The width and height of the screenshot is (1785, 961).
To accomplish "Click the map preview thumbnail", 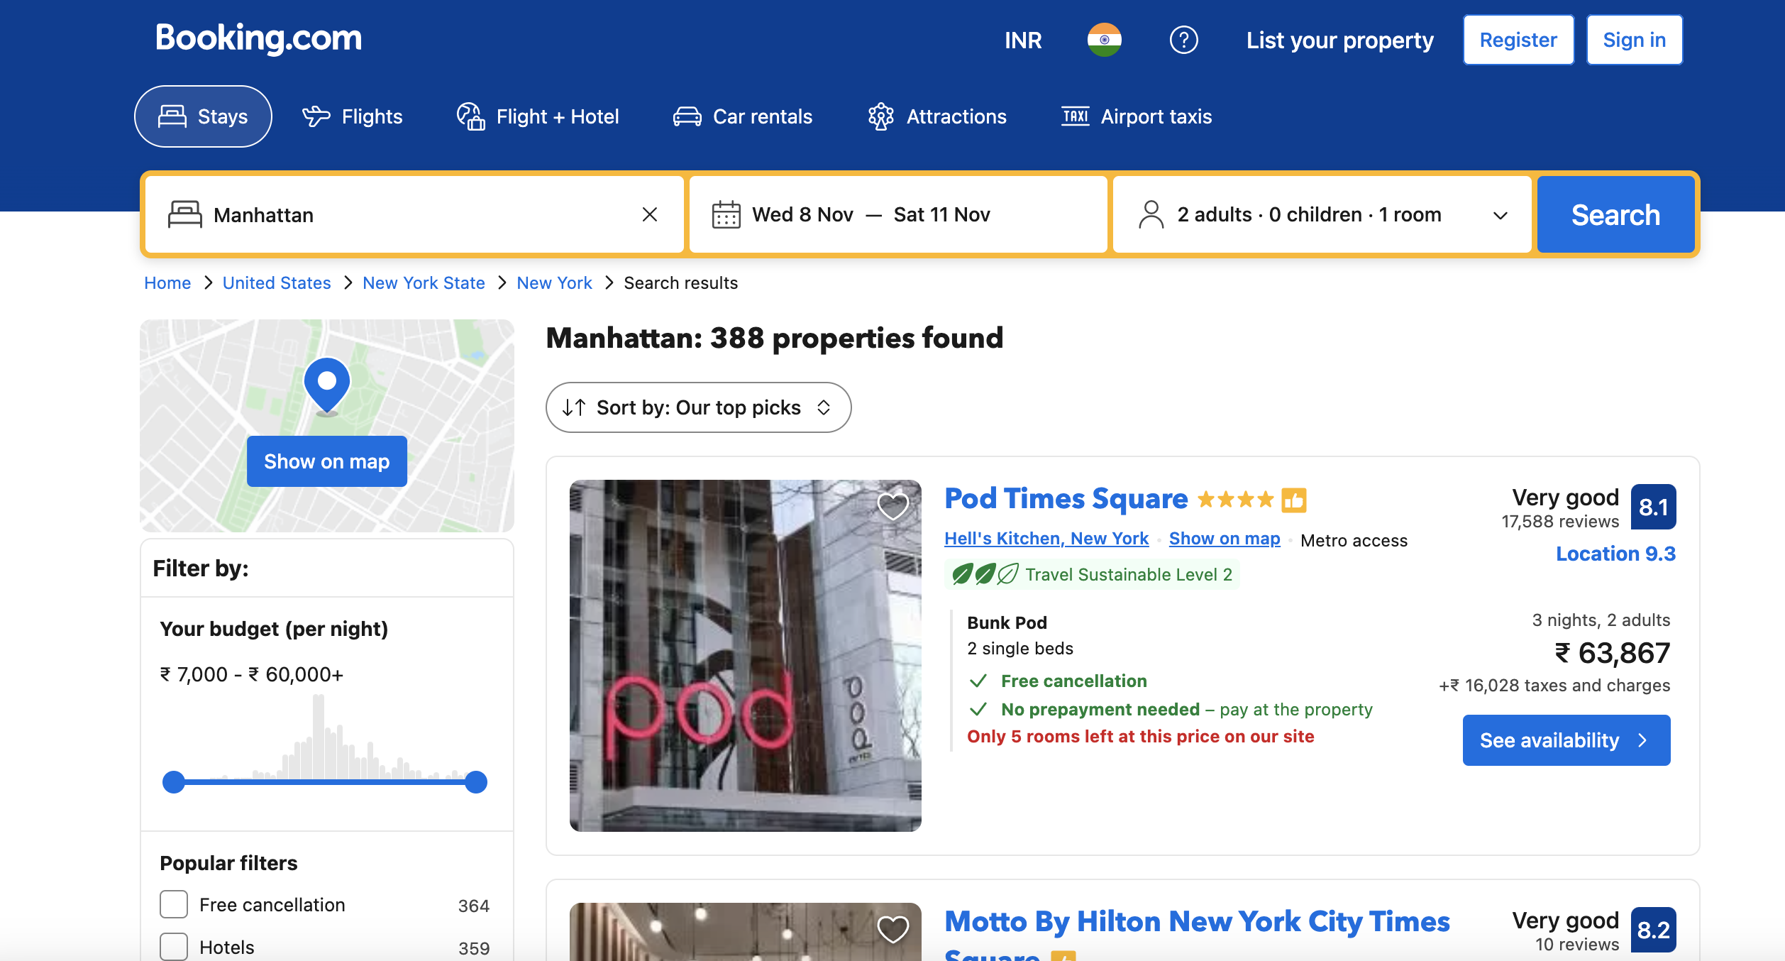I will (x=327, y=426).
